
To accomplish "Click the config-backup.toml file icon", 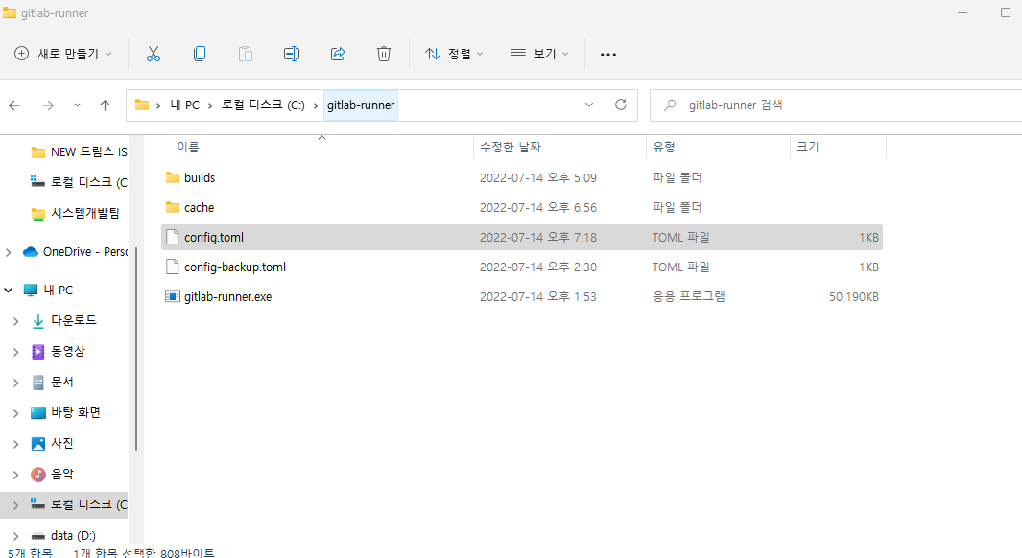I will (172, 267).
